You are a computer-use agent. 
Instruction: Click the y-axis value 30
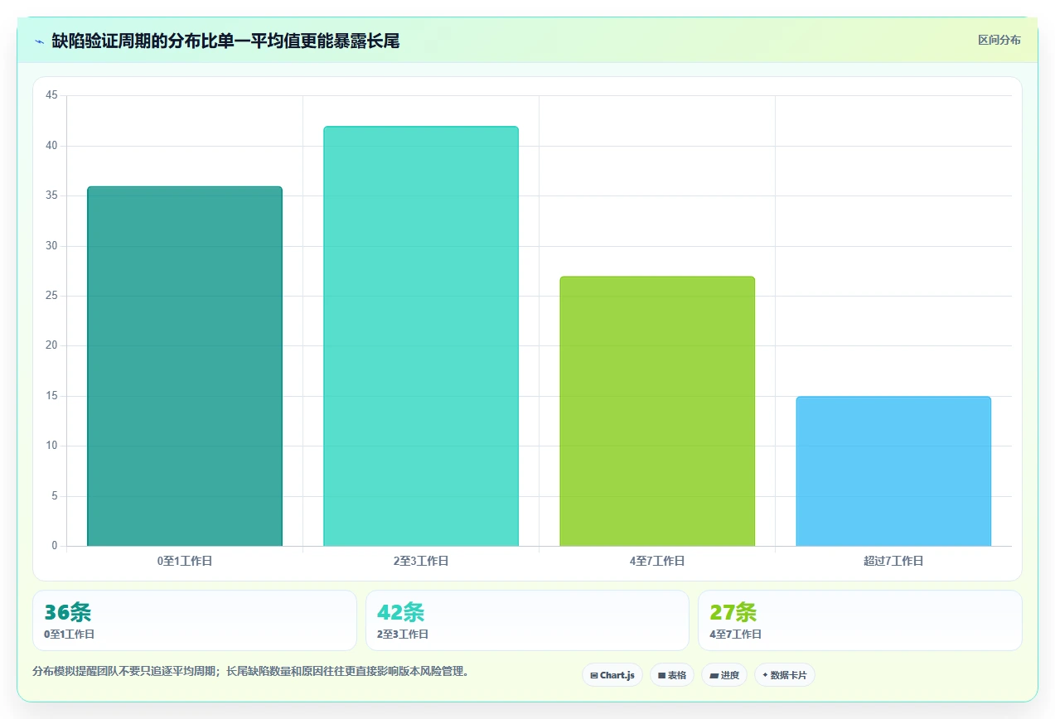point(51,246)
